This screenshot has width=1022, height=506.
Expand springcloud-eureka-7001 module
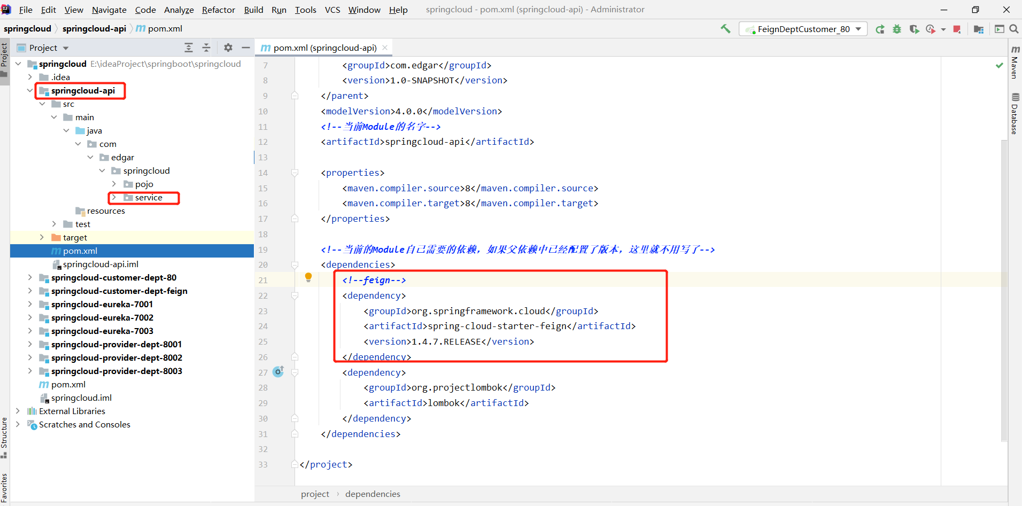[30, 305]
